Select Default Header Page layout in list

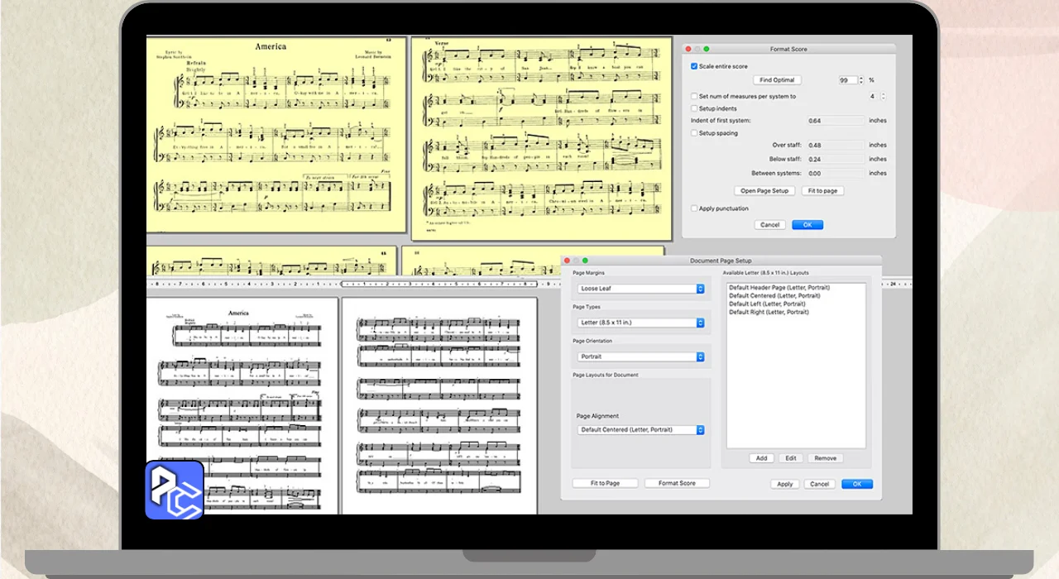(x=779, y=288)
